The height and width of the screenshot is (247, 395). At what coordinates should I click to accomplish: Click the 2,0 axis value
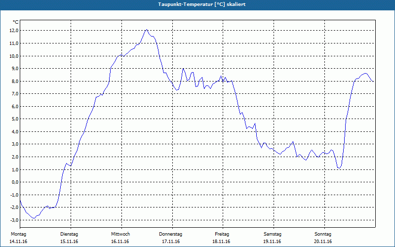click(15, 157)
